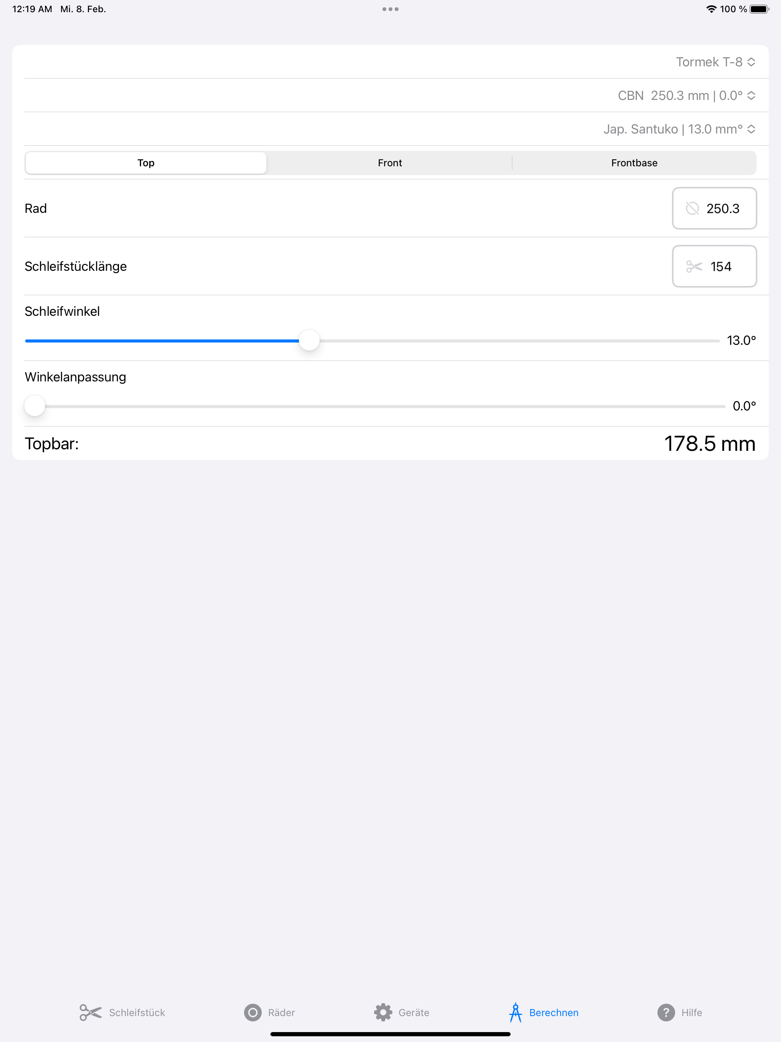Image resolution: width=781 pixels, height=1042 pixels.
Task: Tap the three-dot multitasking icon at top
Action: pyautogui.click(x=390, y=9)
